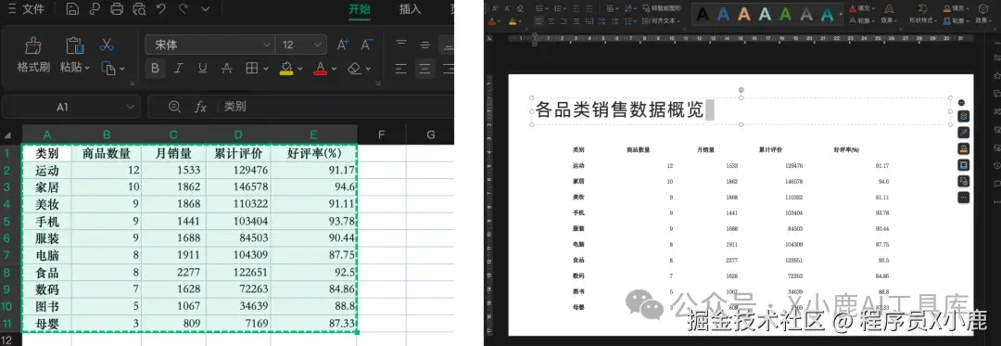Click the Print icon in spreadsheet toolbar
The height and width of the screenshot is (346, 1001).
[116, 9]
